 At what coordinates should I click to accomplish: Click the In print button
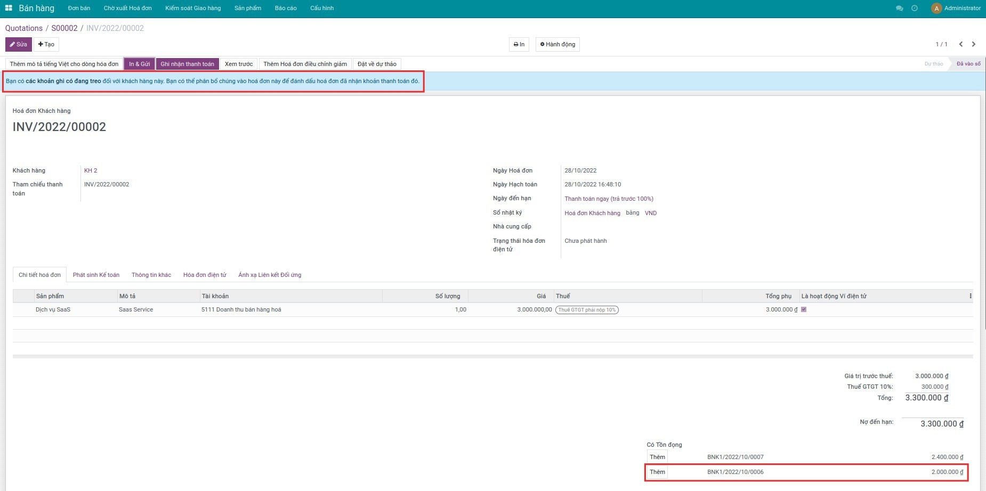519,44
